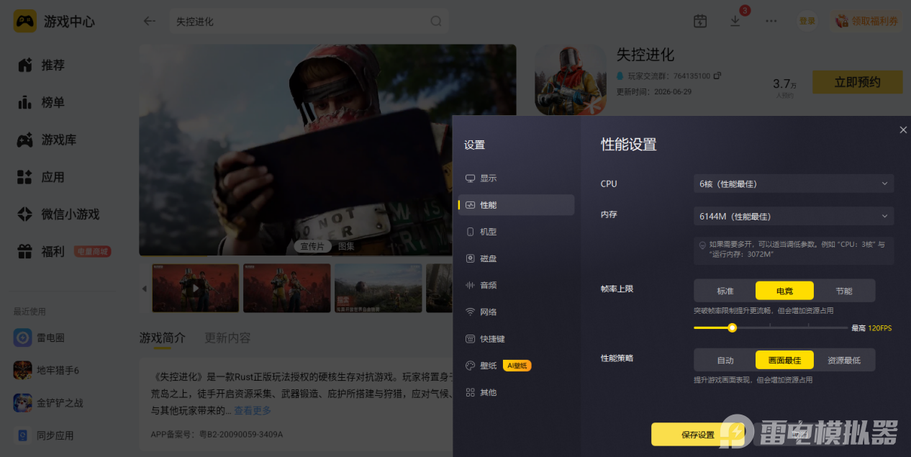The width and height of the screenshot is (911, 457).
Task: Select 节能 frame rate limit
Action: point(844,291)
